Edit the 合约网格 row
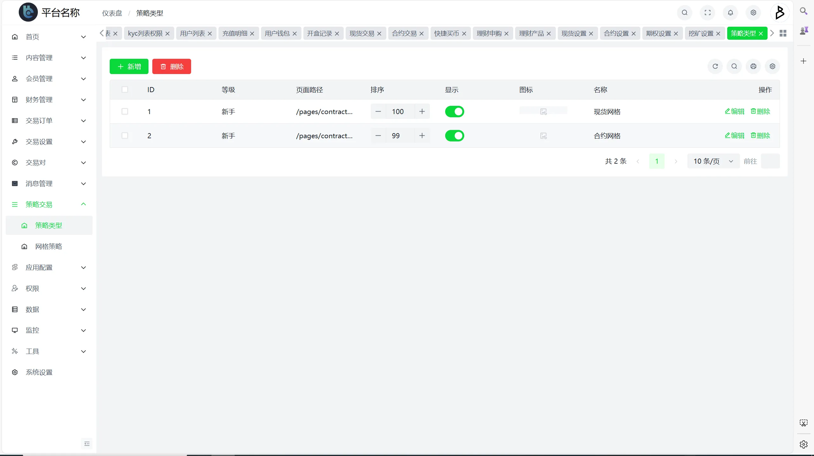Screen dimensions: 814x456 [x=735, y=136]
